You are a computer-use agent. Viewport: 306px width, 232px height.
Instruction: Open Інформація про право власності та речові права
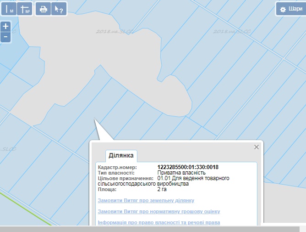point(159,222)
